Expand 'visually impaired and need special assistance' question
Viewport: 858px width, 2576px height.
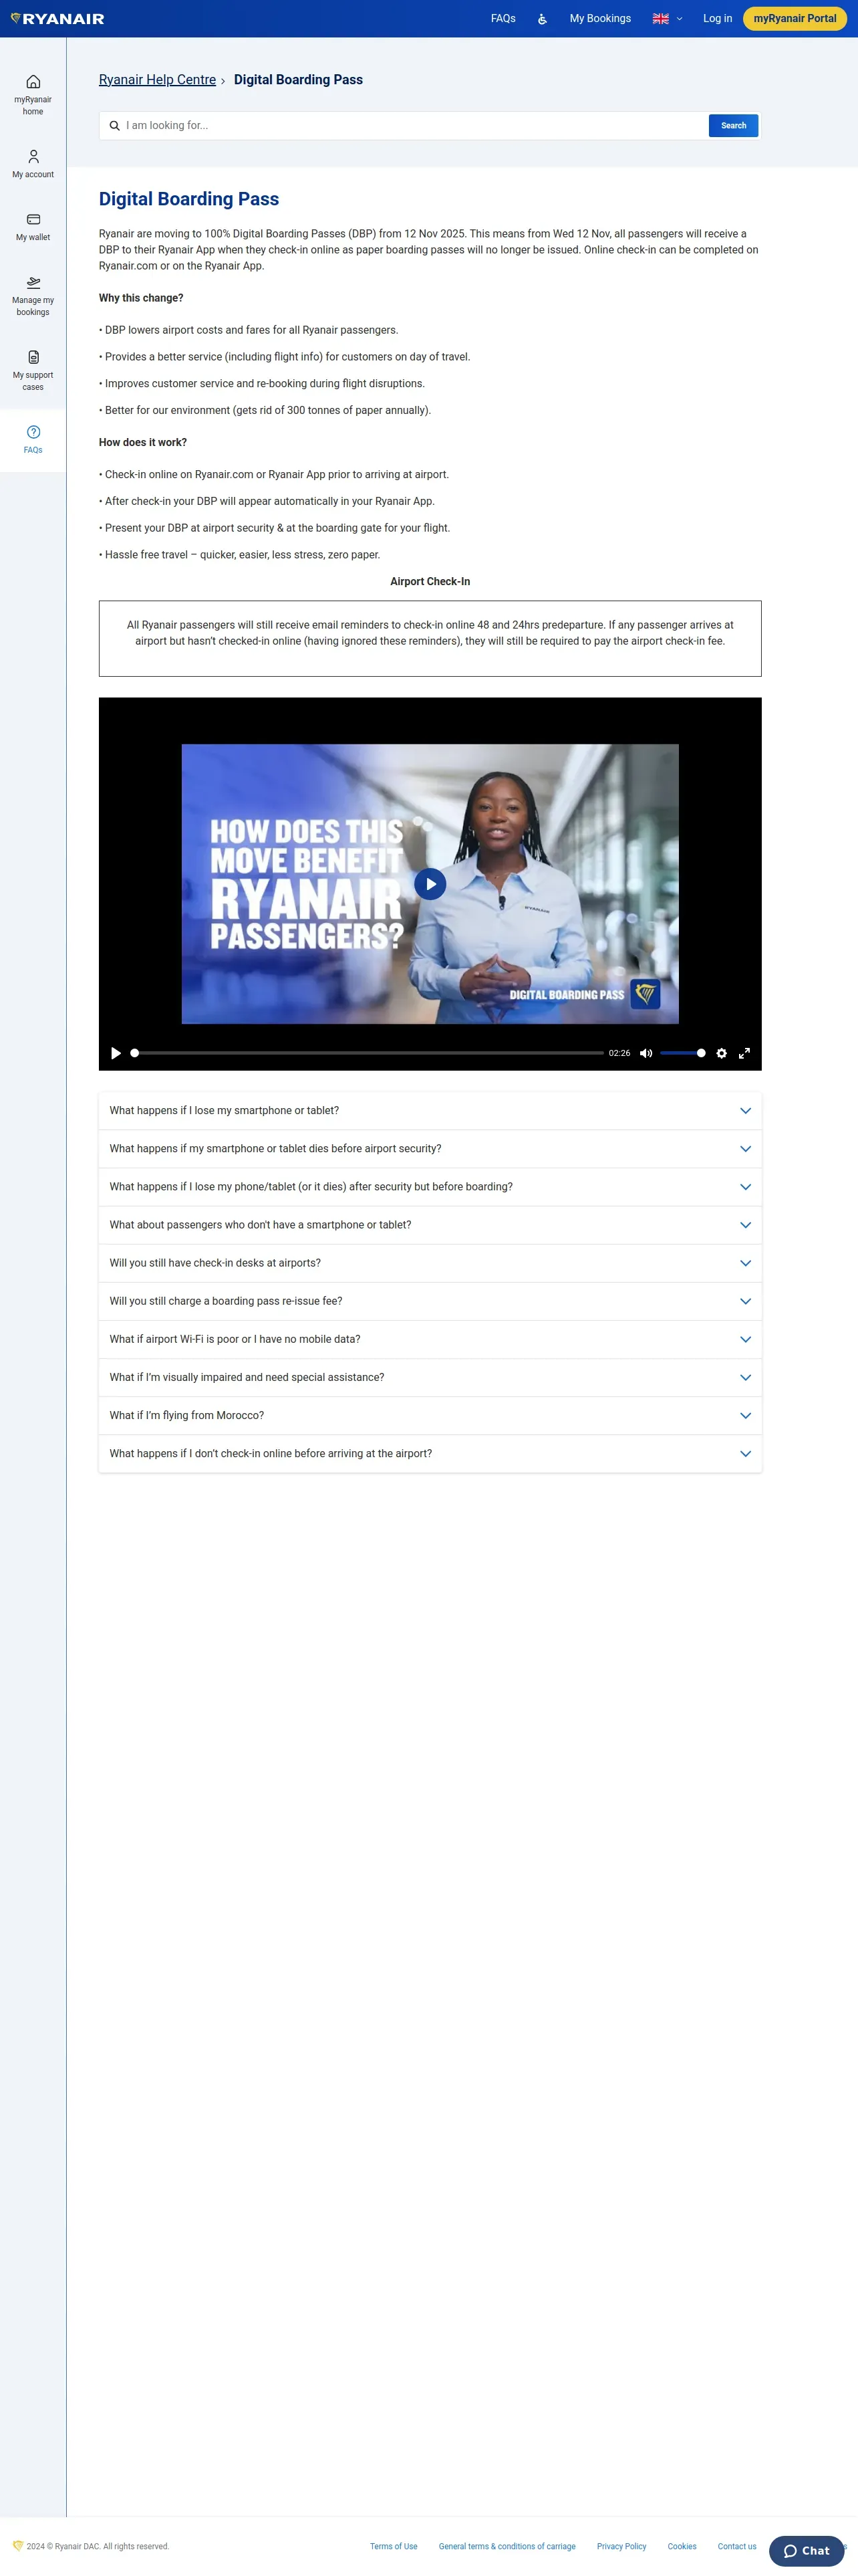[x=430, y=1378]
